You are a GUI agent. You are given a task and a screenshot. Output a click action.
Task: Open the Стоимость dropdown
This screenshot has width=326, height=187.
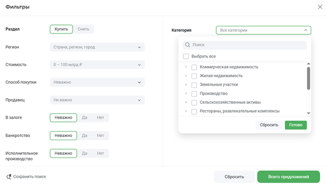pyautogui.click(x=98, y=65)
